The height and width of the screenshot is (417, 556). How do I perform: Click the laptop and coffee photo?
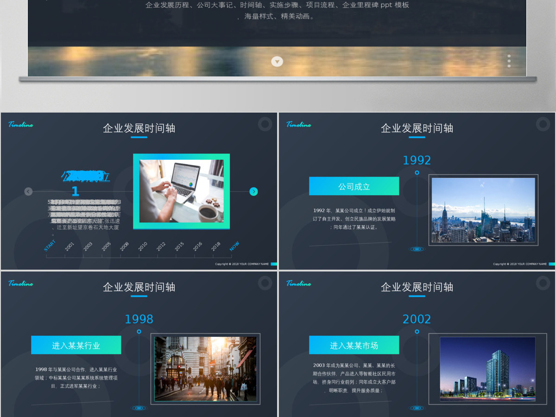point(181,191)
